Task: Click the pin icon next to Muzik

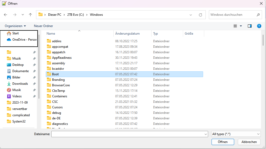Action: tap(34, 58)
